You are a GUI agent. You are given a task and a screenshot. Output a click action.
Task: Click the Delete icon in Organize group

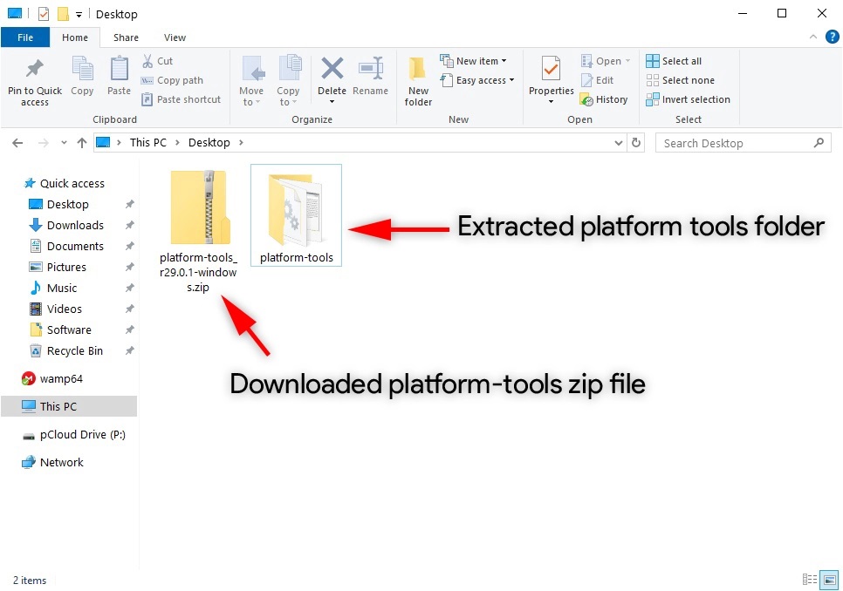(x=332, y=70)
